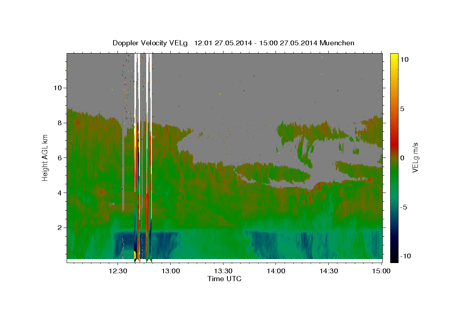The height and width of the screenshot is (315, 473).
Task: Click the colorbar value 10 label
Action: pos(404,59)
